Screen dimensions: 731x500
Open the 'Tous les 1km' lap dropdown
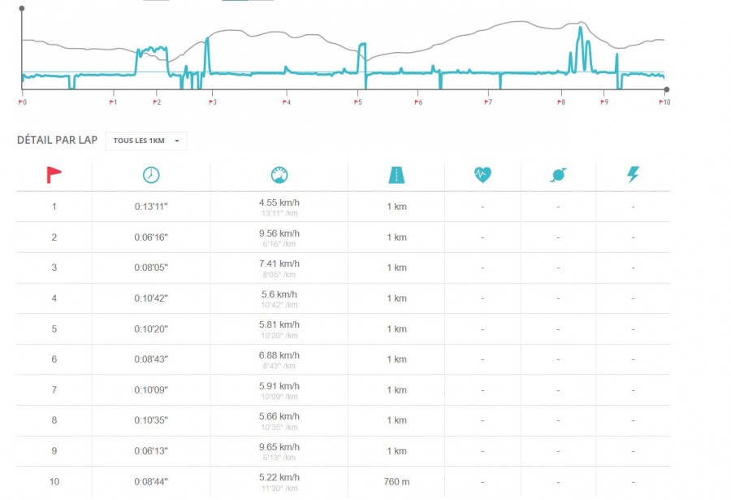point(146,141)
